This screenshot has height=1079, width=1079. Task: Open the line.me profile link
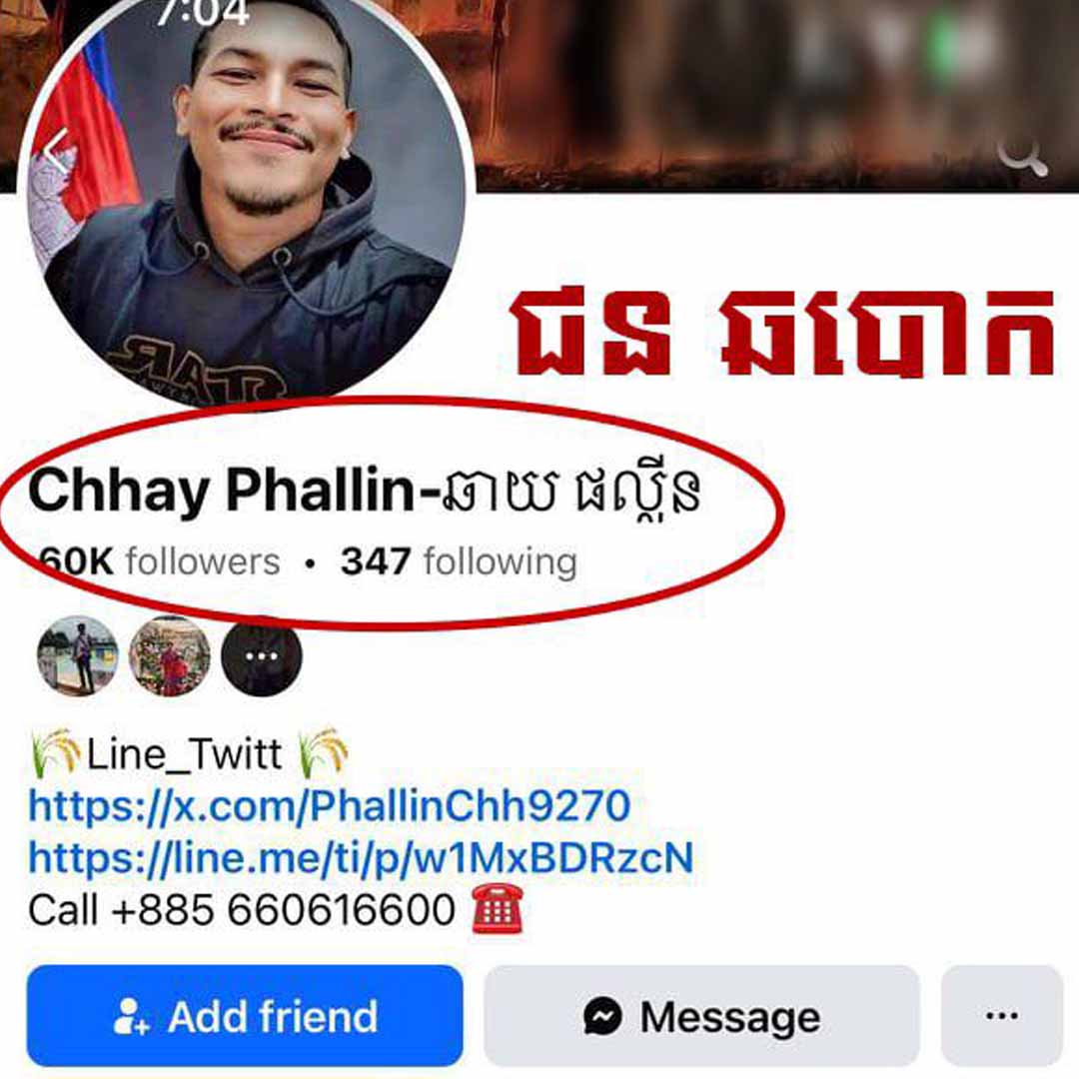pos(361,857)
